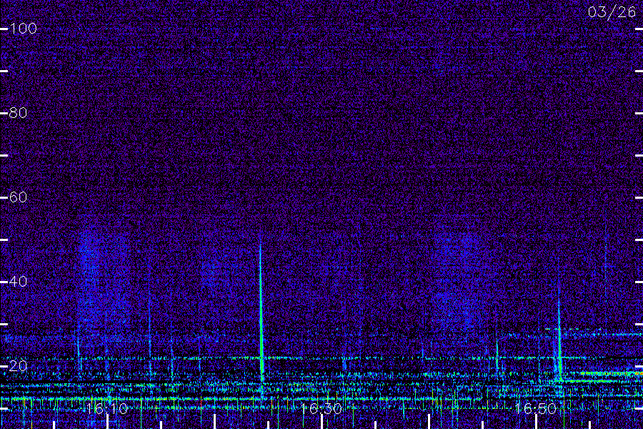Viewport: 643px width, 429px height.
Task: Click the 16:30 time axis label
Action: (321, 408)
